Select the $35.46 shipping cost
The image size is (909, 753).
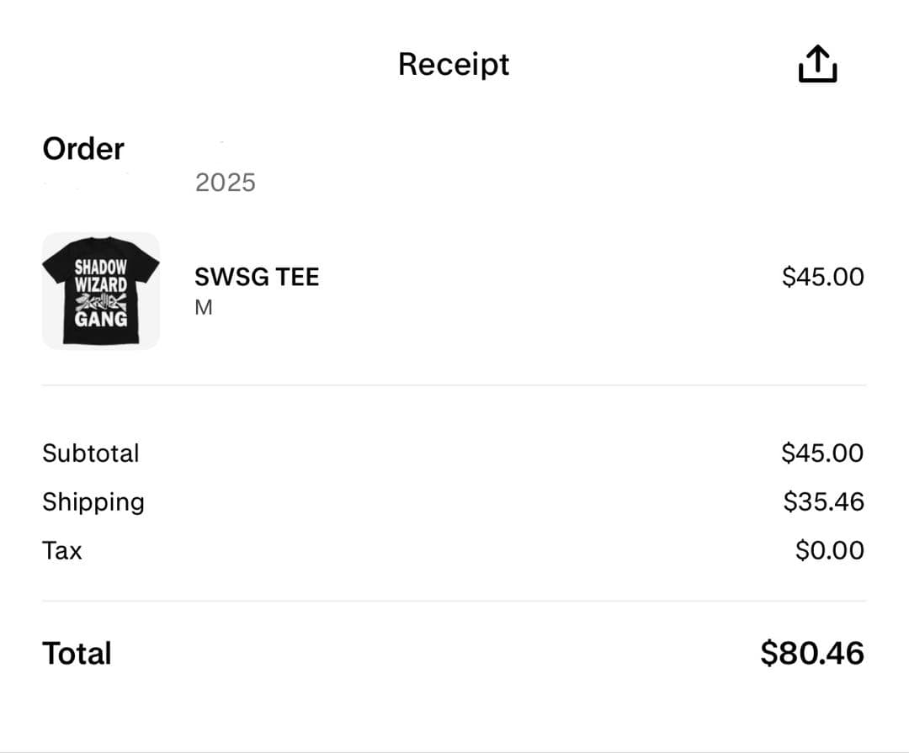point(823,501)
